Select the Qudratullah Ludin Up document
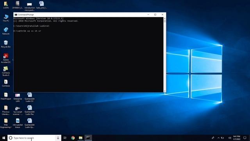250x141 pixels. tap(30, 123)
